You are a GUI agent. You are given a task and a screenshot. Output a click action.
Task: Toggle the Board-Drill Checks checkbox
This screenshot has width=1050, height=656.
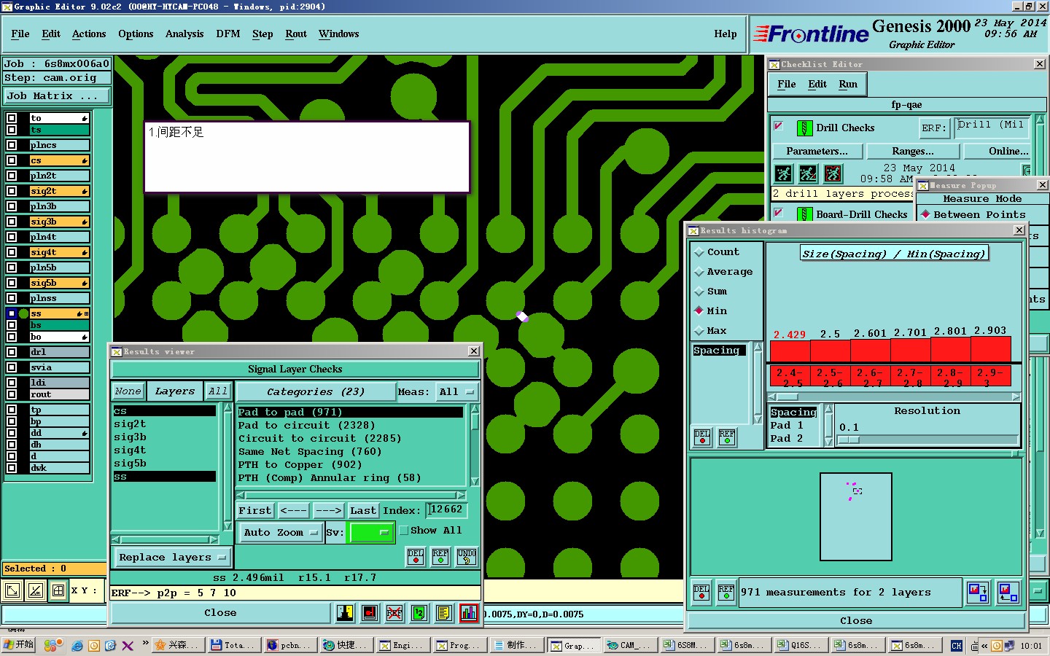point(779,213)
